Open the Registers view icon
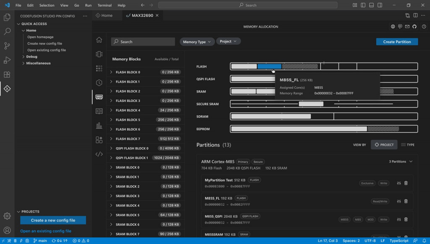430x244 pixels. pos(99,110)
